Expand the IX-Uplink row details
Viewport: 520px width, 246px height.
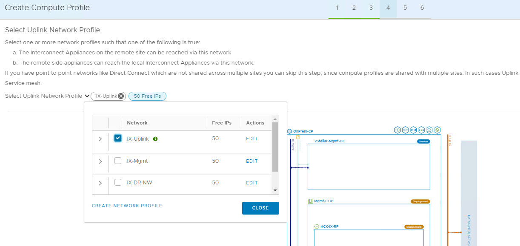coord(100,139)
